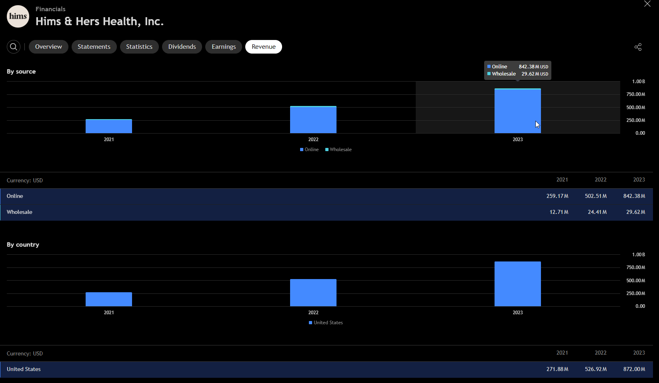Click the 2021 bar in By source chart
This screenshot has width=659, height=383.
(x=109, y=126)
